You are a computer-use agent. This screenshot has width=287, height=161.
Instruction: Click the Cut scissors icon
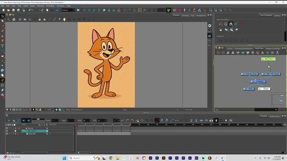click(42, 10)
